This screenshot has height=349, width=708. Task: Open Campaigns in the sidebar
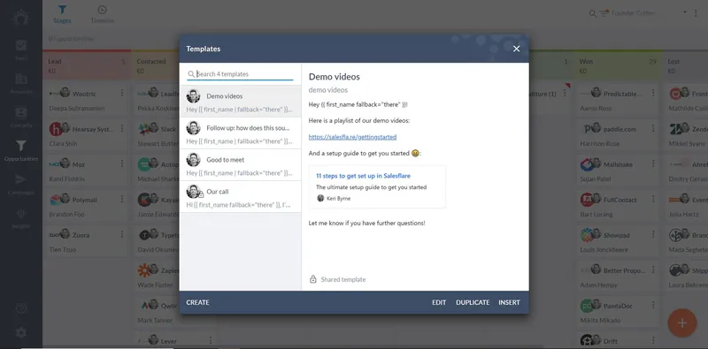pyautogui.click(x=20, y=185)
